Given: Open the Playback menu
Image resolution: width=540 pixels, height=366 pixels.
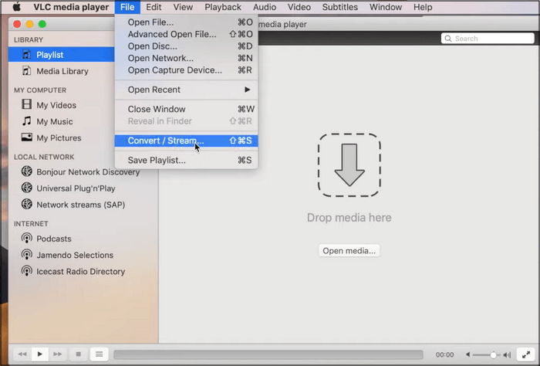Looking at the screenshot, I should (223, 7).
